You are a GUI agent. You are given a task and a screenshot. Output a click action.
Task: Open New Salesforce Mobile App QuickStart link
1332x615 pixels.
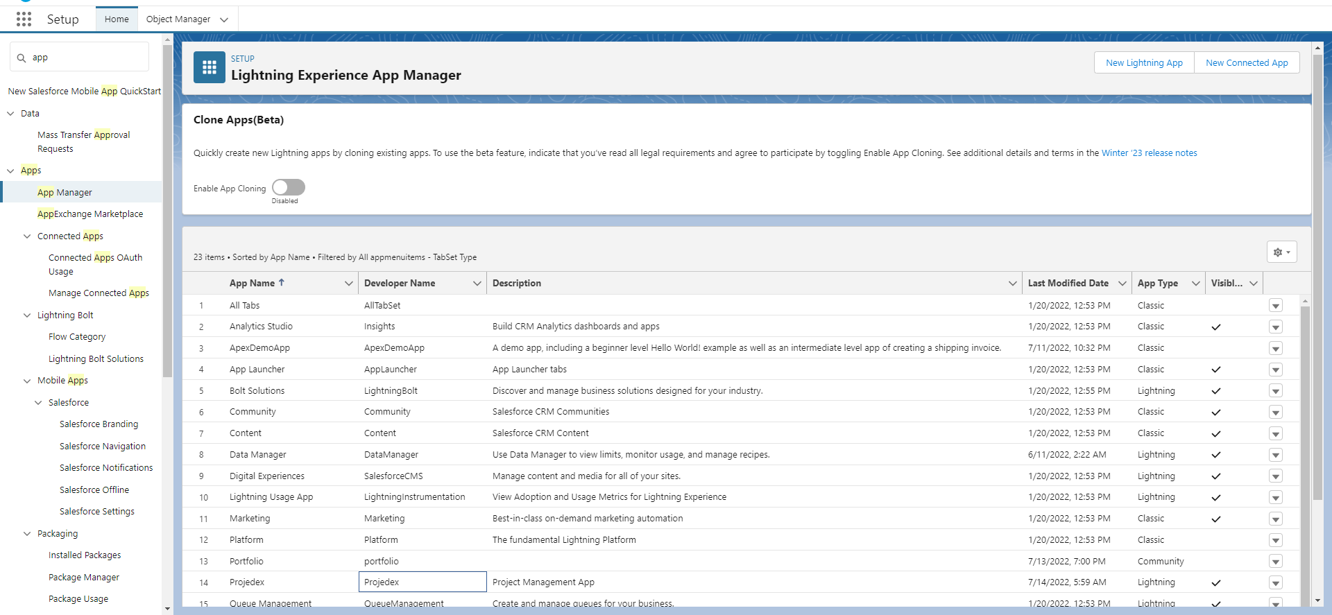pyautogui.click(x=84, y=92)
